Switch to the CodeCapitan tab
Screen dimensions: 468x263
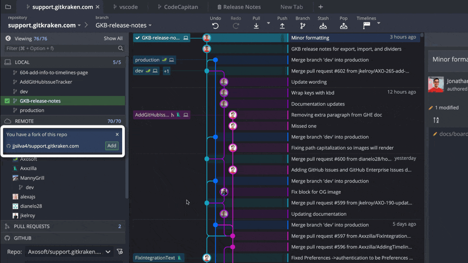(x=178, y=7)
